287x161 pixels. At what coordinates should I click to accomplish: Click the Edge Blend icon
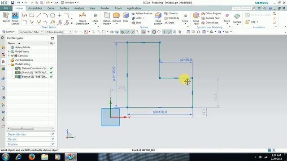[158, 16]
